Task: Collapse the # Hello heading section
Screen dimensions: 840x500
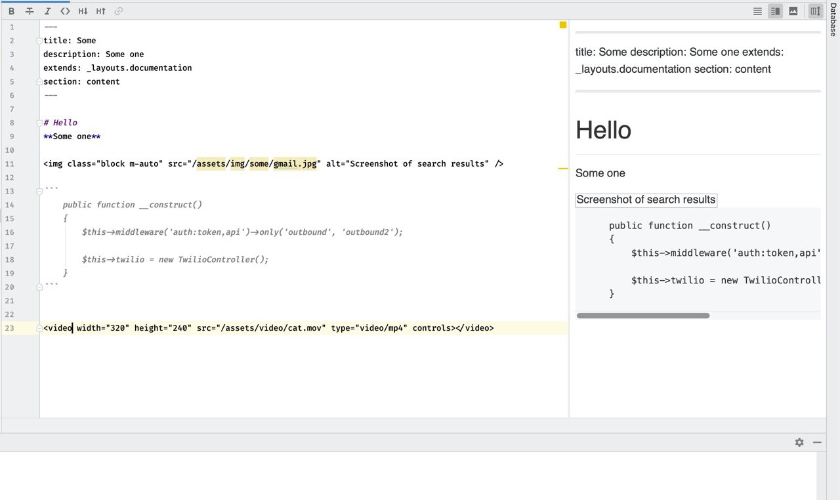Action: (39, 123)
